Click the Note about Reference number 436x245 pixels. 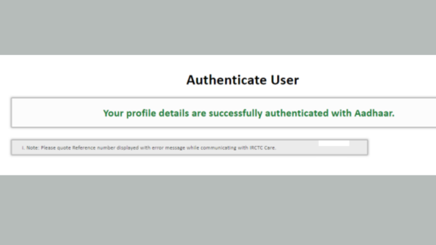[149, 148]
